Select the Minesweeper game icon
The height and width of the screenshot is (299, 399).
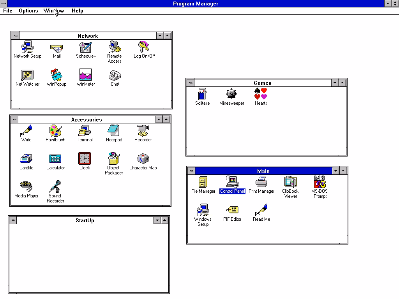(x=231, y=94)
